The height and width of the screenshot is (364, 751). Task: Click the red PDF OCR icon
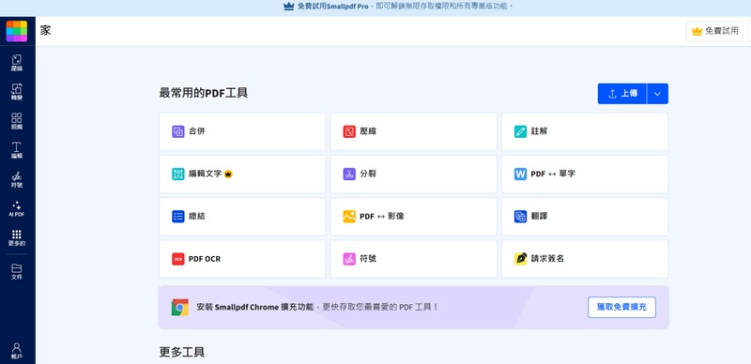tap(178, 259)
